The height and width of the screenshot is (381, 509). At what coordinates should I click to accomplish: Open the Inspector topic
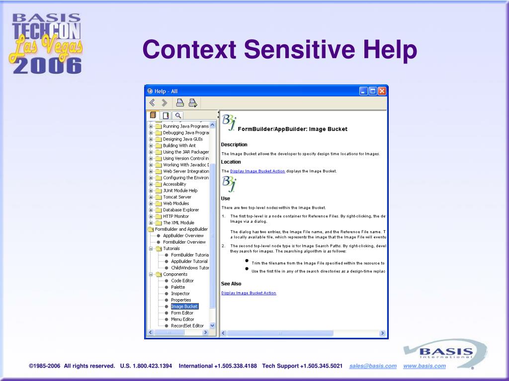[180, 294]
